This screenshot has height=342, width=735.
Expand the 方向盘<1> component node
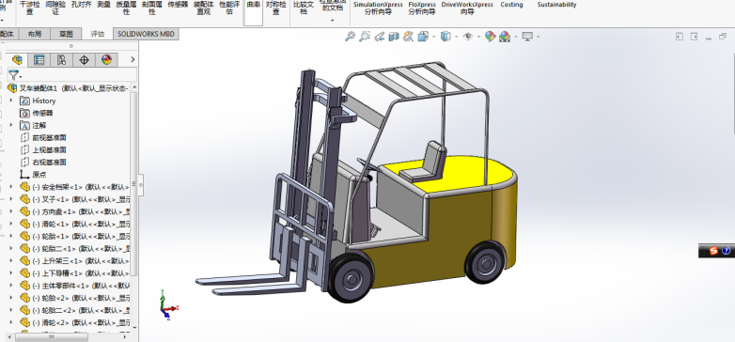coord(11,211)
